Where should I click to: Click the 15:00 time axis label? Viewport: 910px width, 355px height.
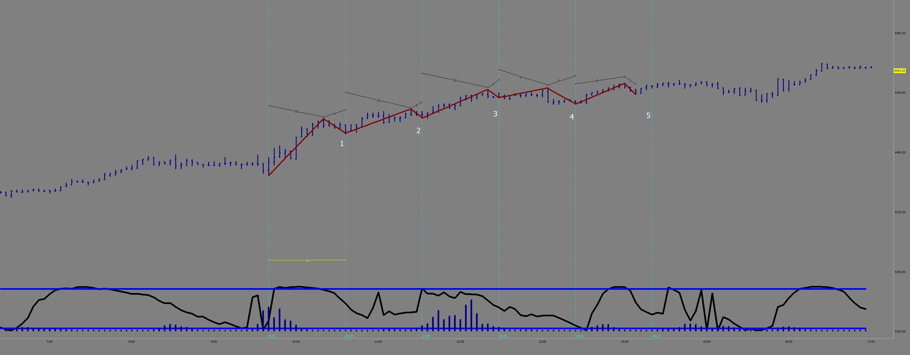click(706, 342)
